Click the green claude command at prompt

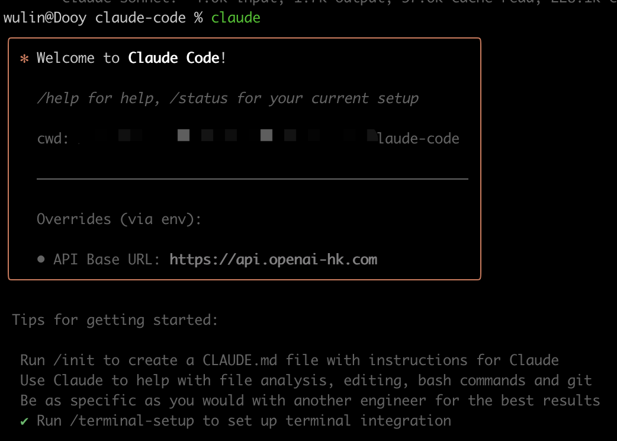(x=236, y=18)
